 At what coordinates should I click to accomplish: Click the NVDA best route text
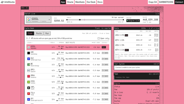click(78, 82)
